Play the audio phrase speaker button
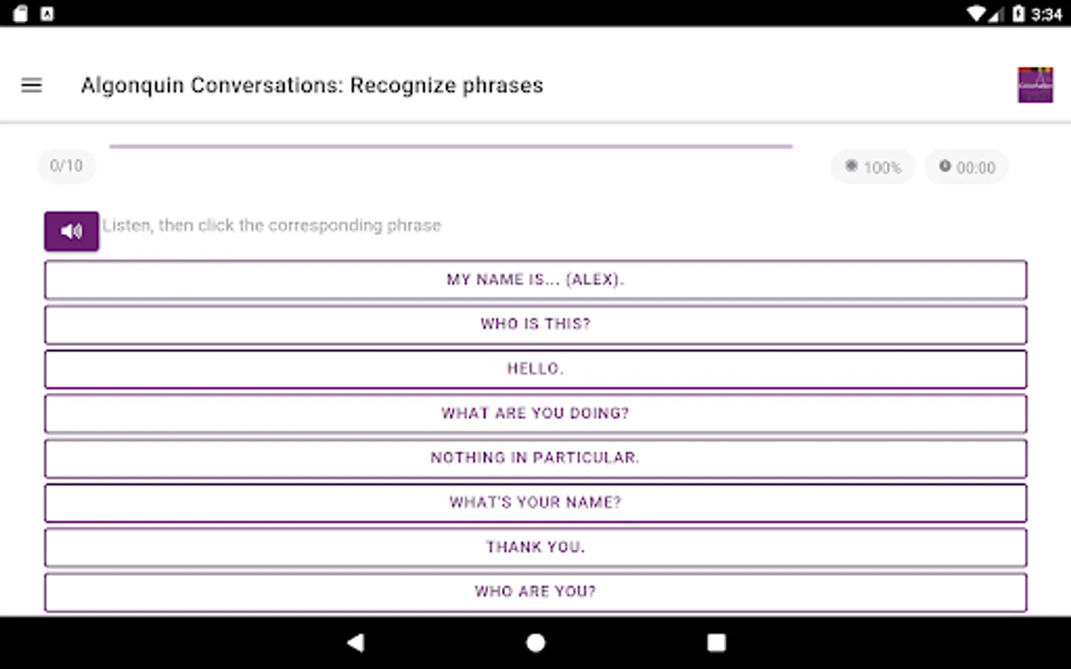The image size is (1071, 669). [x=71, y=231]
